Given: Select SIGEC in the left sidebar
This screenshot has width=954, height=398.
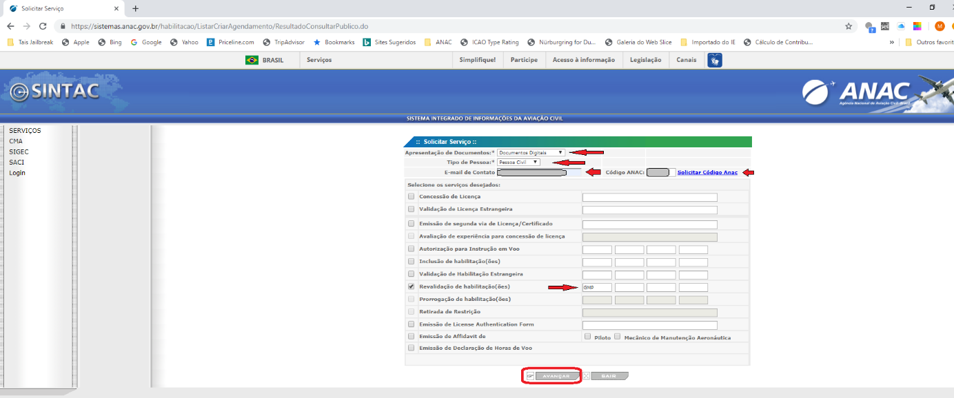Looking at the screenshot, I should (x=19, y=152).
